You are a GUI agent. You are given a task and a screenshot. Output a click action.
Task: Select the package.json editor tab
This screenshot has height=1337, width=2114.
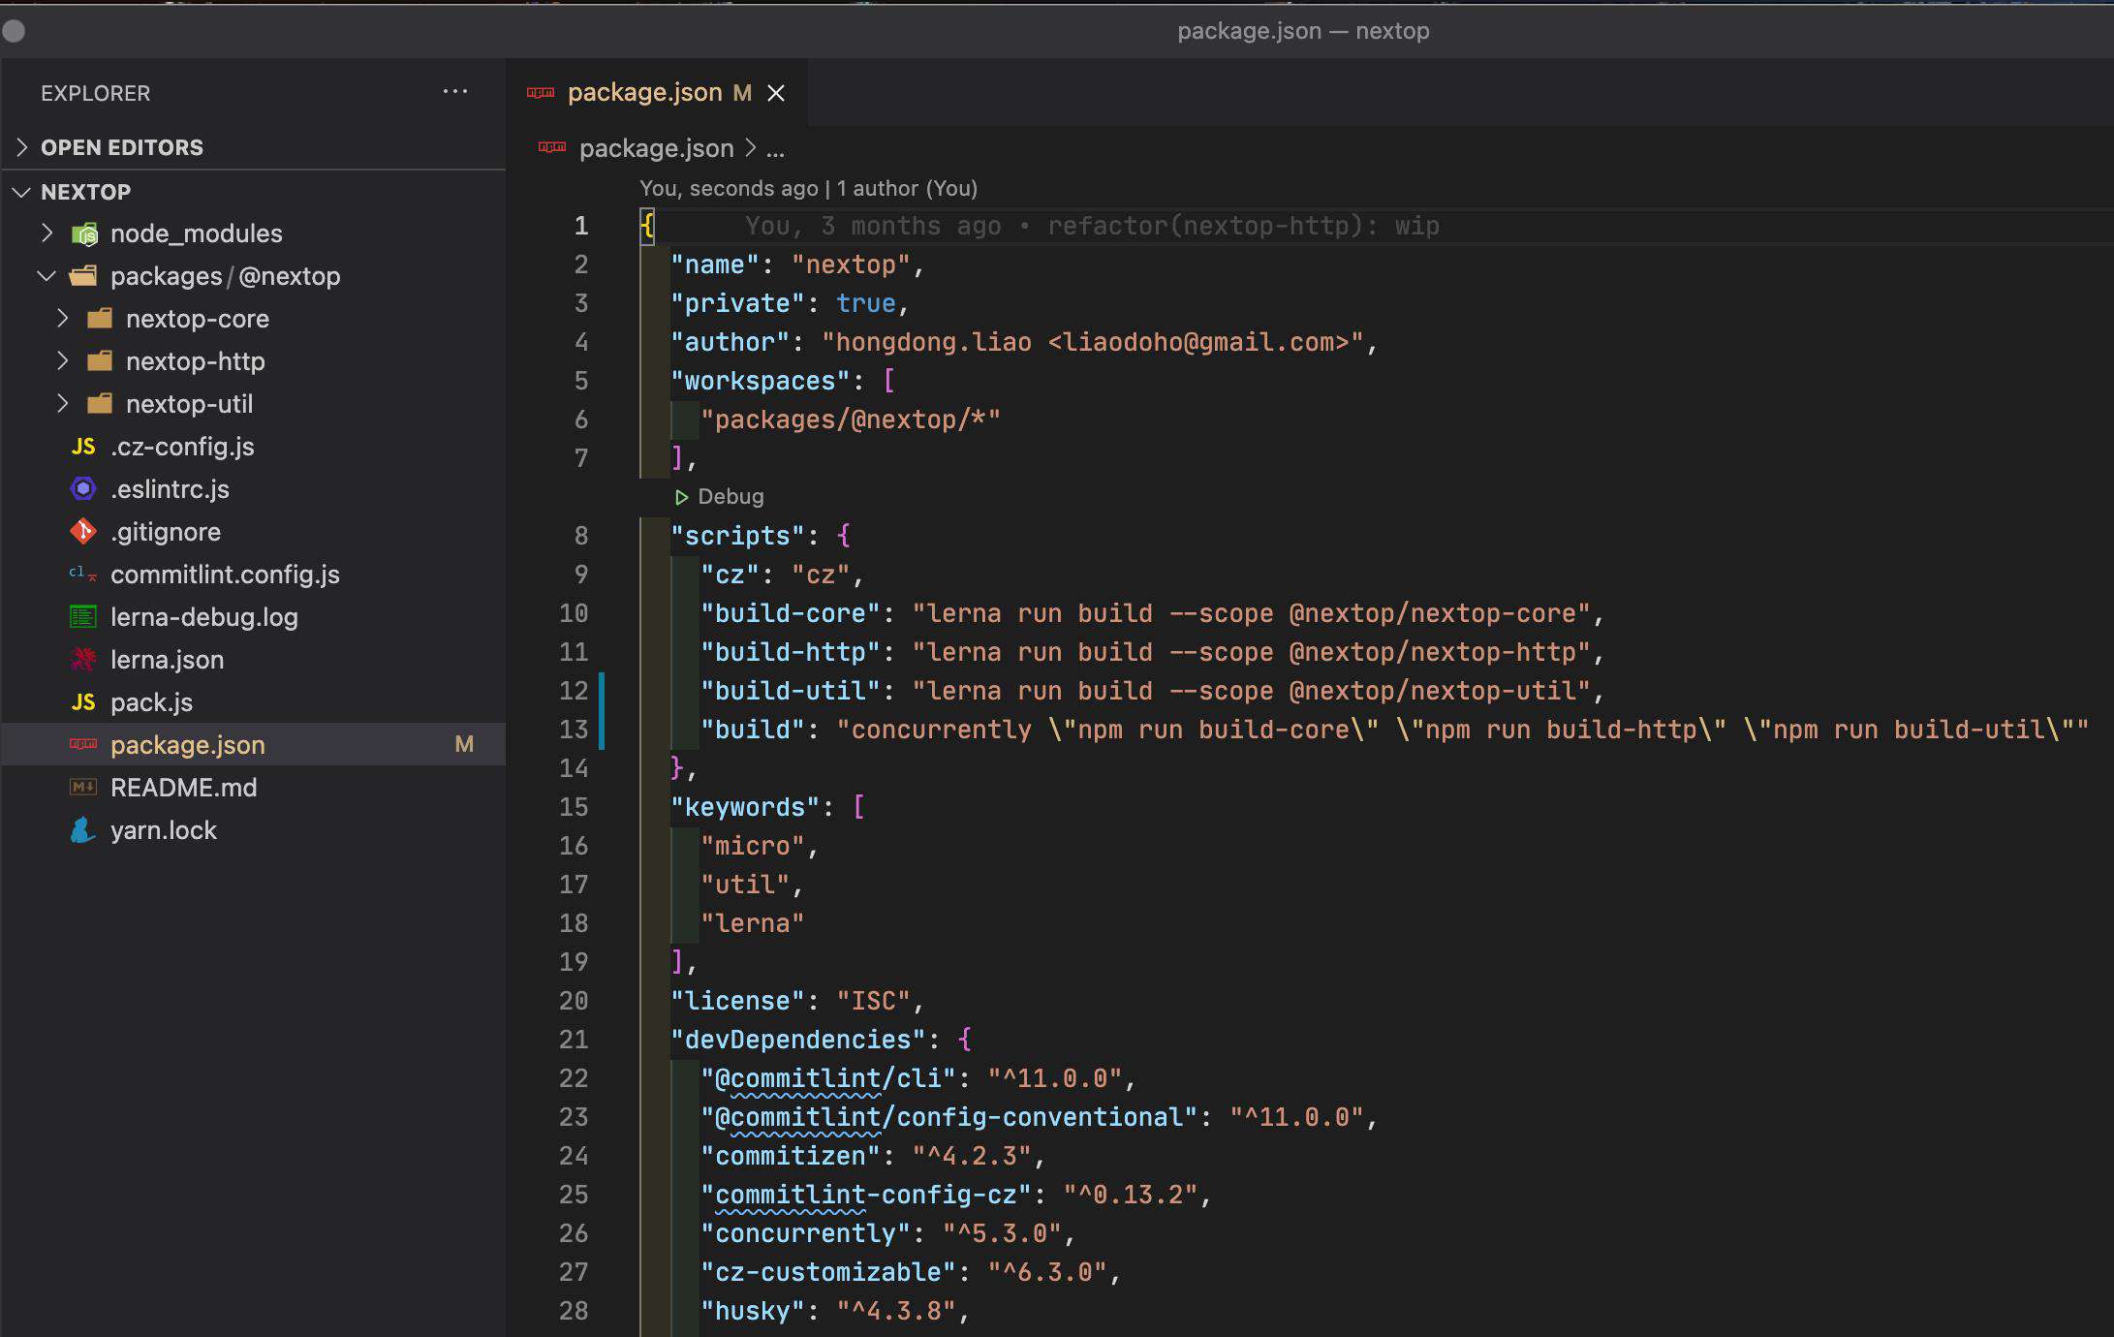[x=656, y=92]
